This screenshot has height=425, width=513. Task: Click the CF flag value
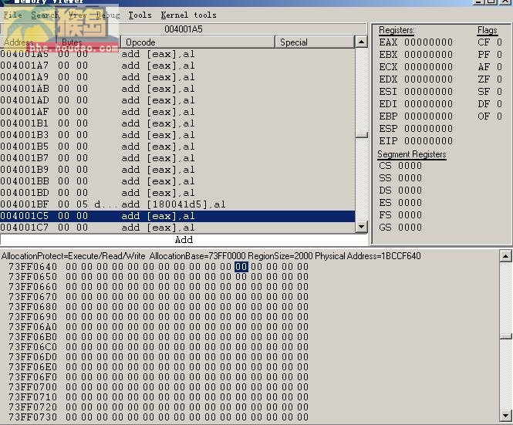tap(499, 42)
